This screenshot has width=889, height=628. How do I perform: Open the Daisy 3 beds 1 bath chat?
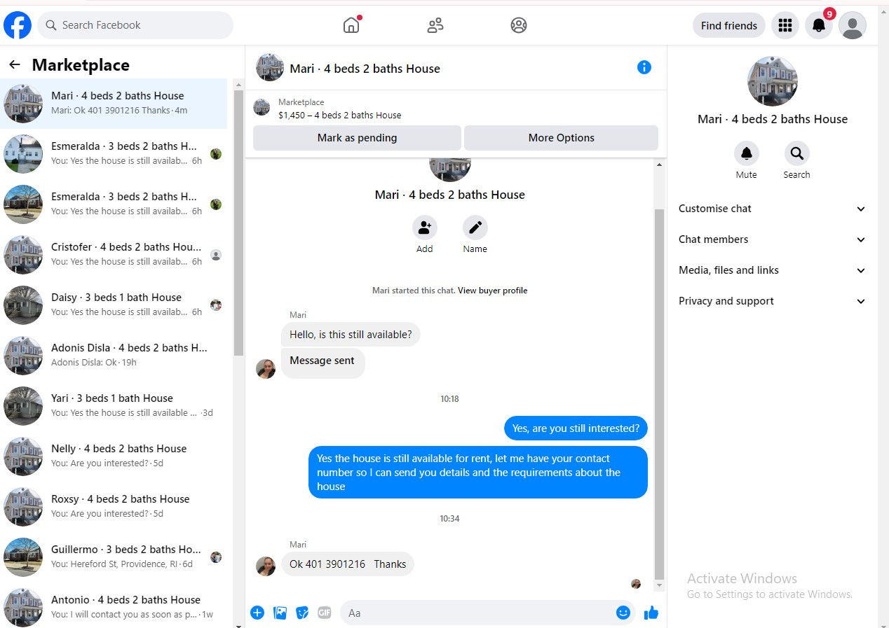[114, 305]
